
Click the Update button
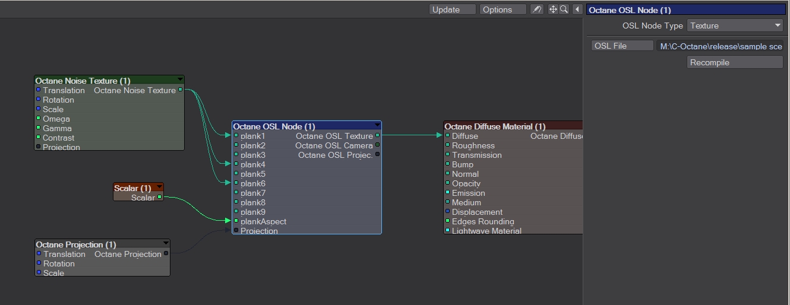click(453, 9)
